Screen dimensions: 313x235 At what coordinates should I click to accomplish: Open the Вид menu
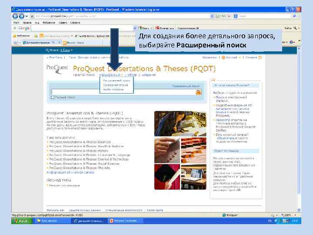[37, 23]
